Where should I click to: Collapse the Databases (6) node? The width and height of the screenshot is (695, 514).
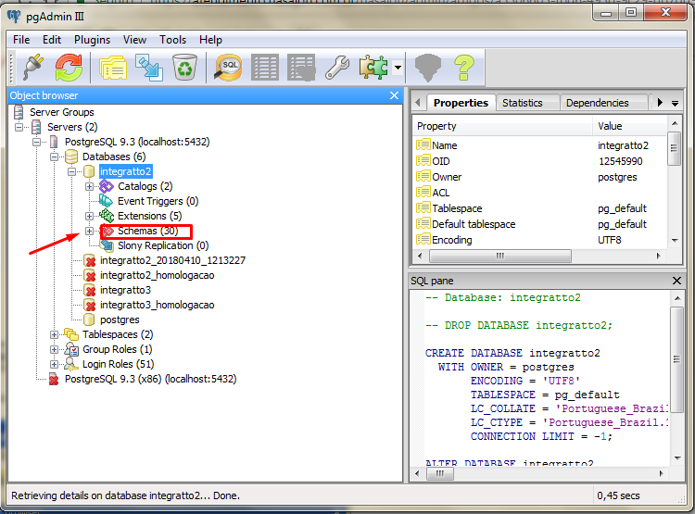pos(55,157)
